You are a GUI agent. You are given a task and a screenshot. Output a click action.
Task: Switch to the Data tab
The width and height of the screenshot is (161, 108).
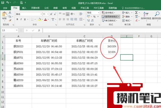coord(55,8)
